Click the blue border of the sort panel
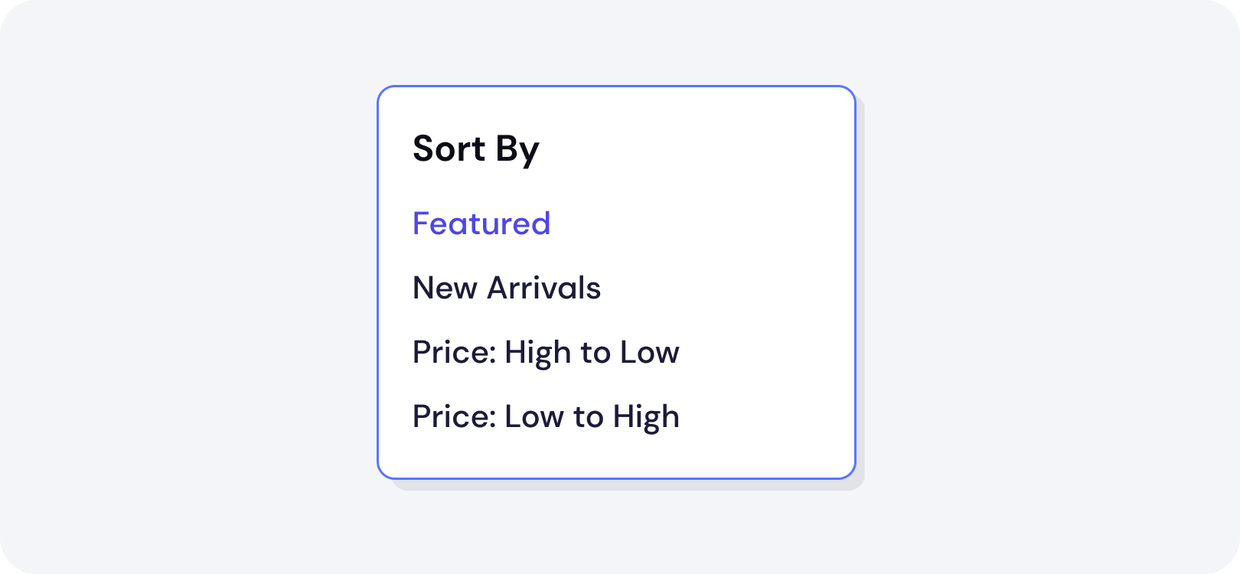 (x=617, y=88)
